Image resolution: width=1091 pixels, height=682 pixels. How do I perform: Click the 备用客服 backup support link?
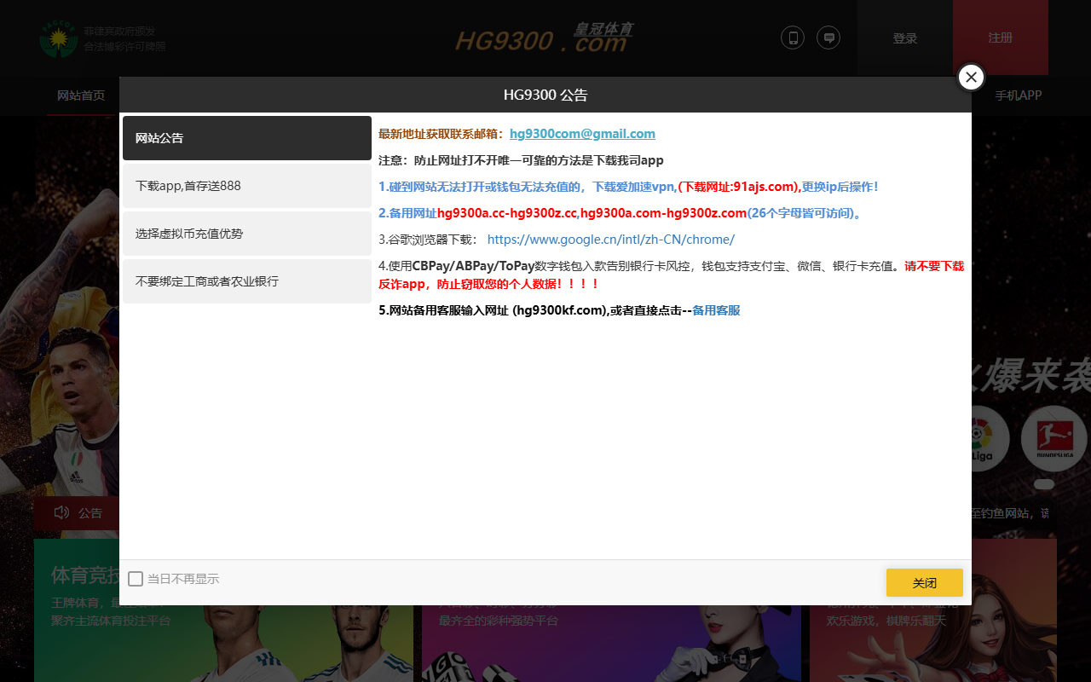tap(716, 310)
